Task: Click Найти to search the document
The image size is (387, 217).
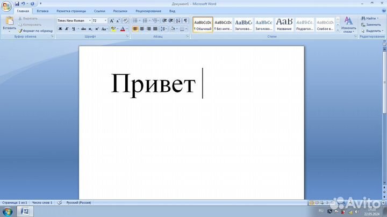Action: pyautogui.click(x=370, y=18)
